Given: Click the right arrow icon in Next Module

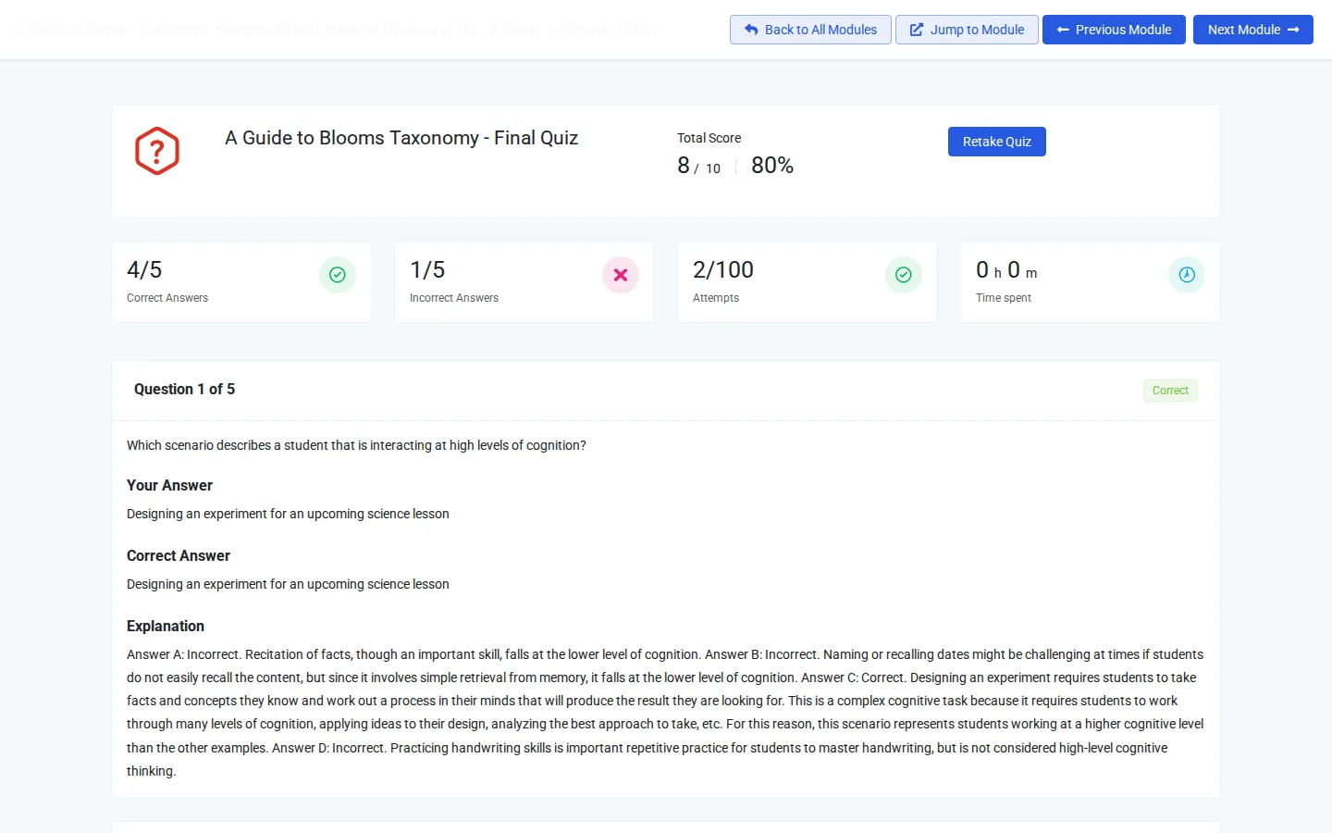Looking at the screenshot, I should click(1293, 30).
